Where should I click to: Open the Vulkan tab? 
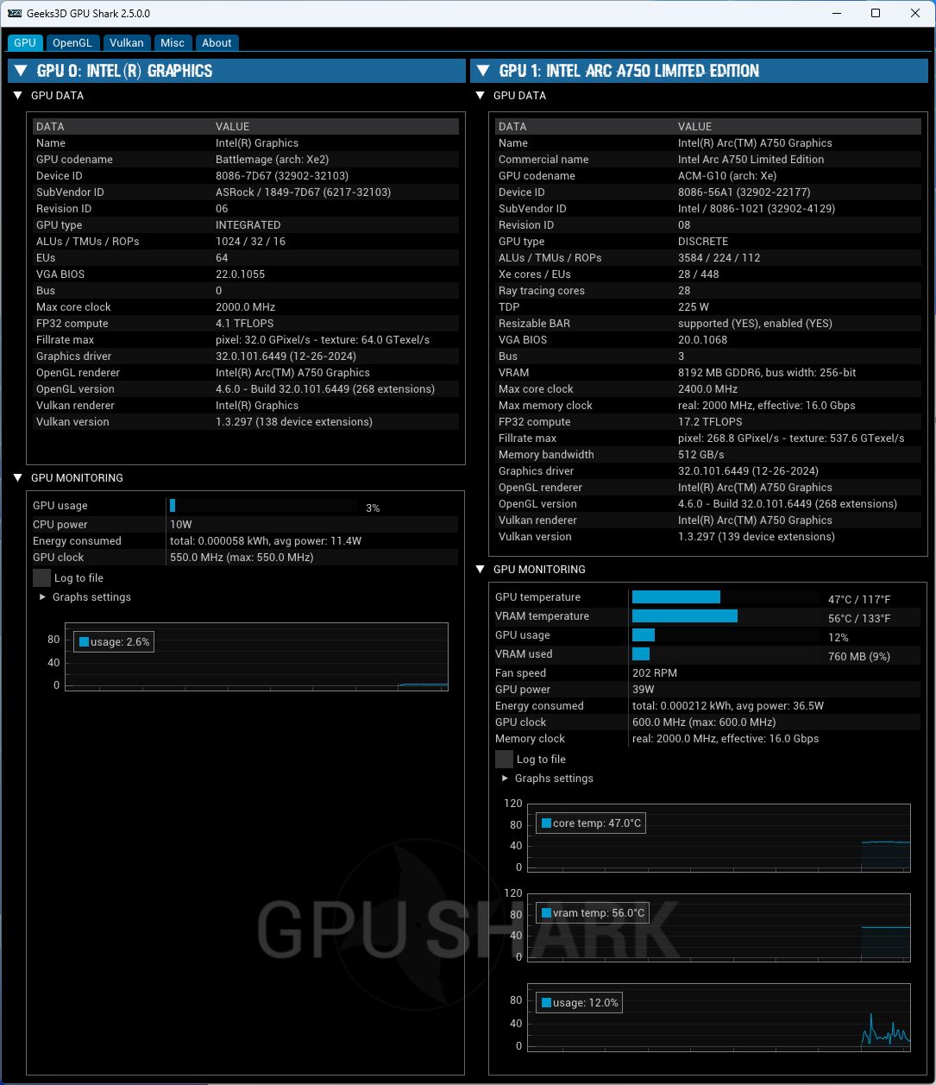click(x=127, y=42)
